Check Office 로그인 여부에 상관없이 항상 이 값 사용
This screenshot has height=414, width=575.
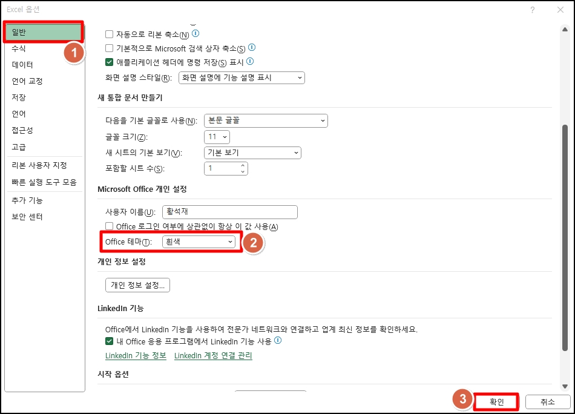(x=110, y=226)
